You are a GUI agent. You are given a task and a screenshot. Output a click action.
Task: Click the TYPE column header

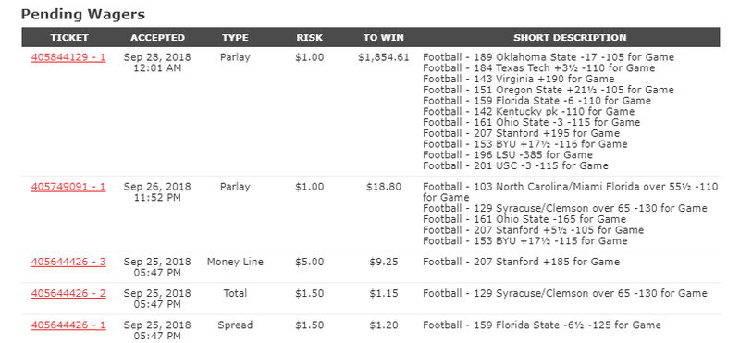click(235, 38)
